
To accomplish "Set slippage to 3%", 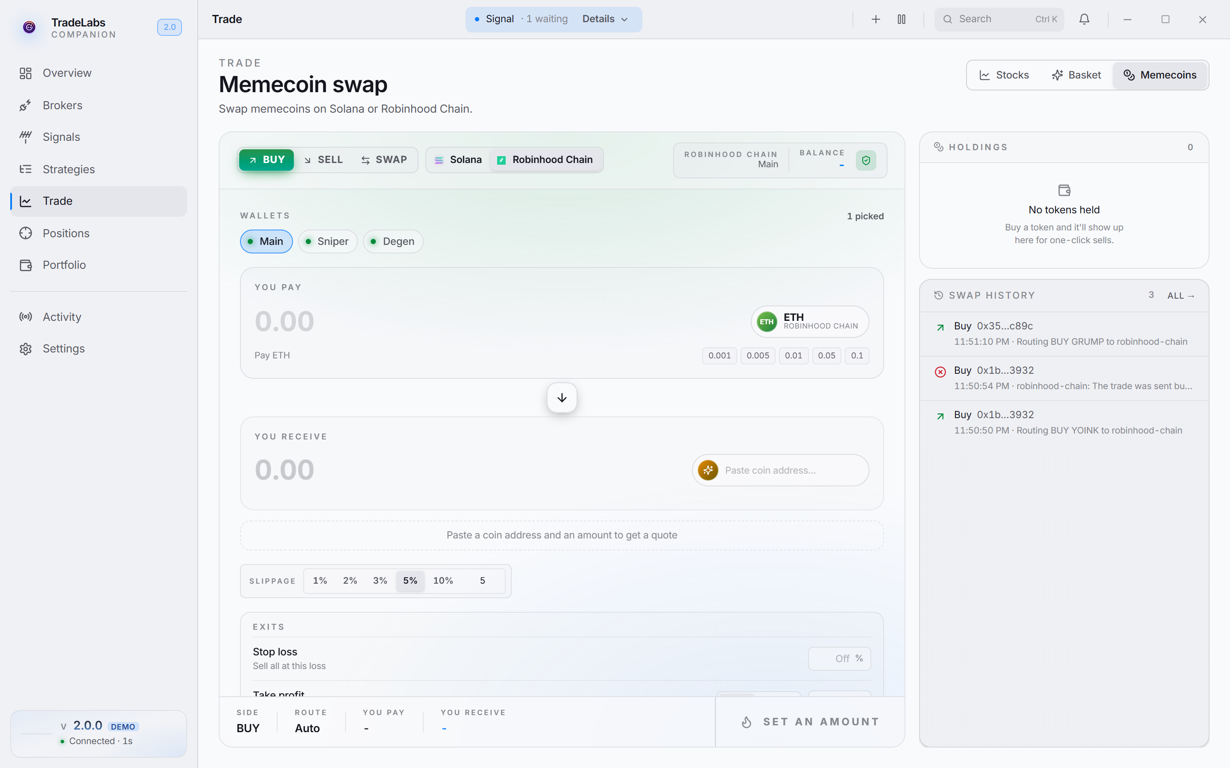I will 380,581.
